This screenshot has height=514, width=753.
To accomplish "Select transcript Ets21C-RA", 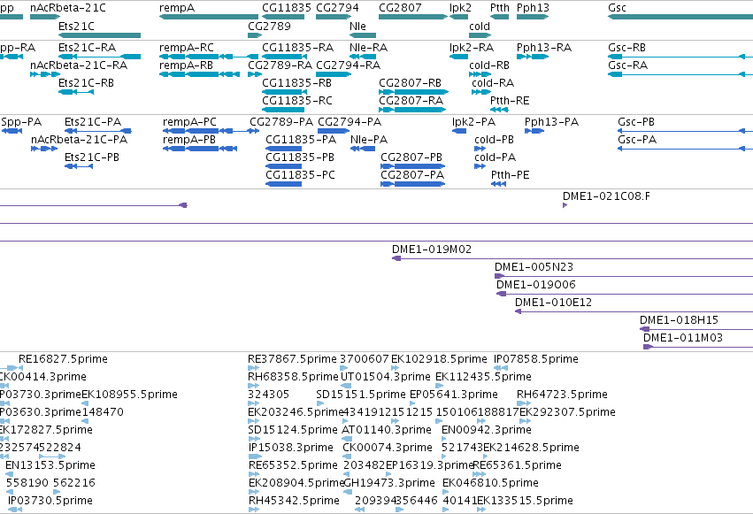I will [87, 47].
